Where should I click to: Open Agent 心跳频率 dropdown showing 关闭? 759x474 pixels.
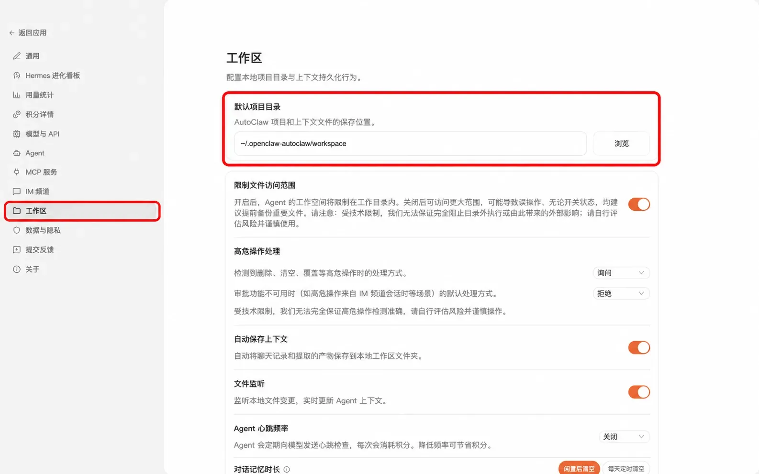(x=624, y=437)
